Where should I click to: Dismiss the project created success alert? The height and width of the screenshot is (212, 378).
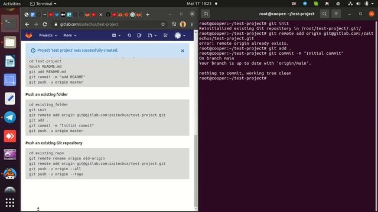pos(183,51)
